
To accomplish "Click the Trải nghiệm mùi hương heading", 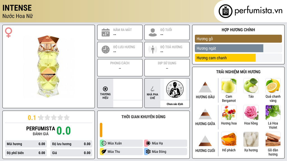I will coord(238,72).
